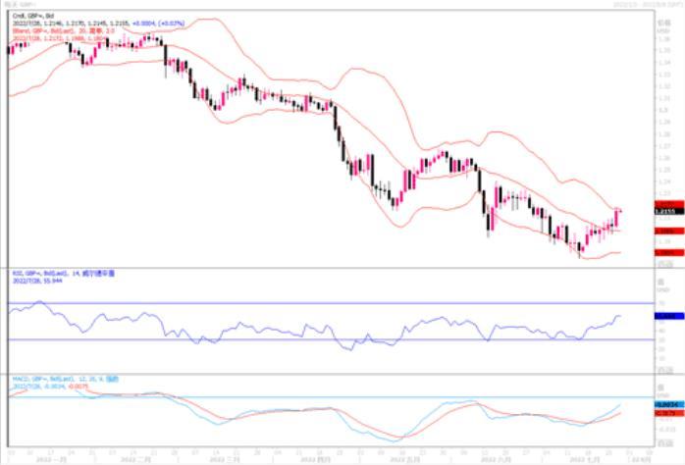Click the red MACD signal value tag
685x465 pixels.
[x=669, y=413]
